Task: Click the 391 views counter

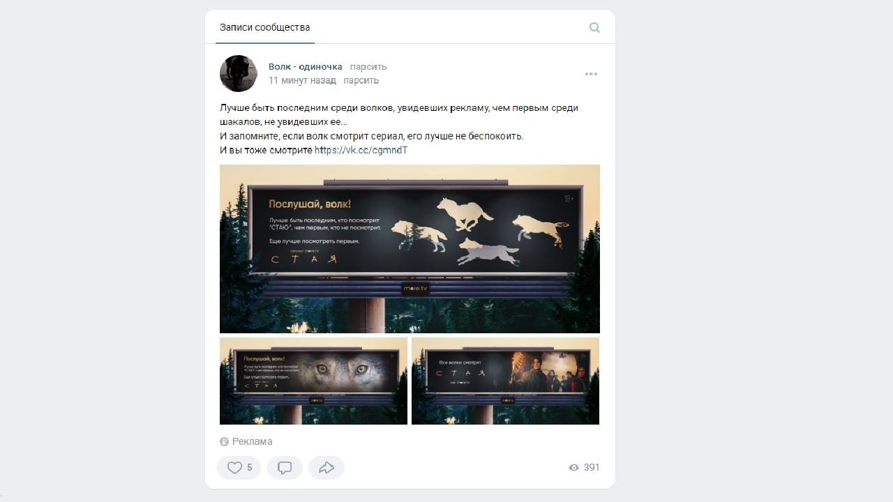Action: [x=592, y=468]
